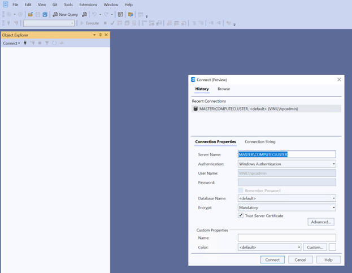Click the color swatch beside Custom...

coord(332,247)
